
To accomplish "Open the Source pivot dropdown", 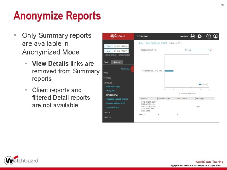I will coord(197,50).
